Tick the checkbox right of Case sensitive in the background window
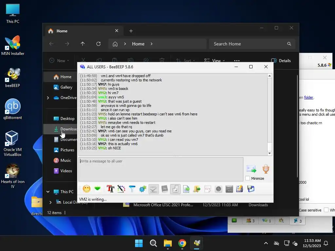Screen dimensions: 335x251 (326, 210)
